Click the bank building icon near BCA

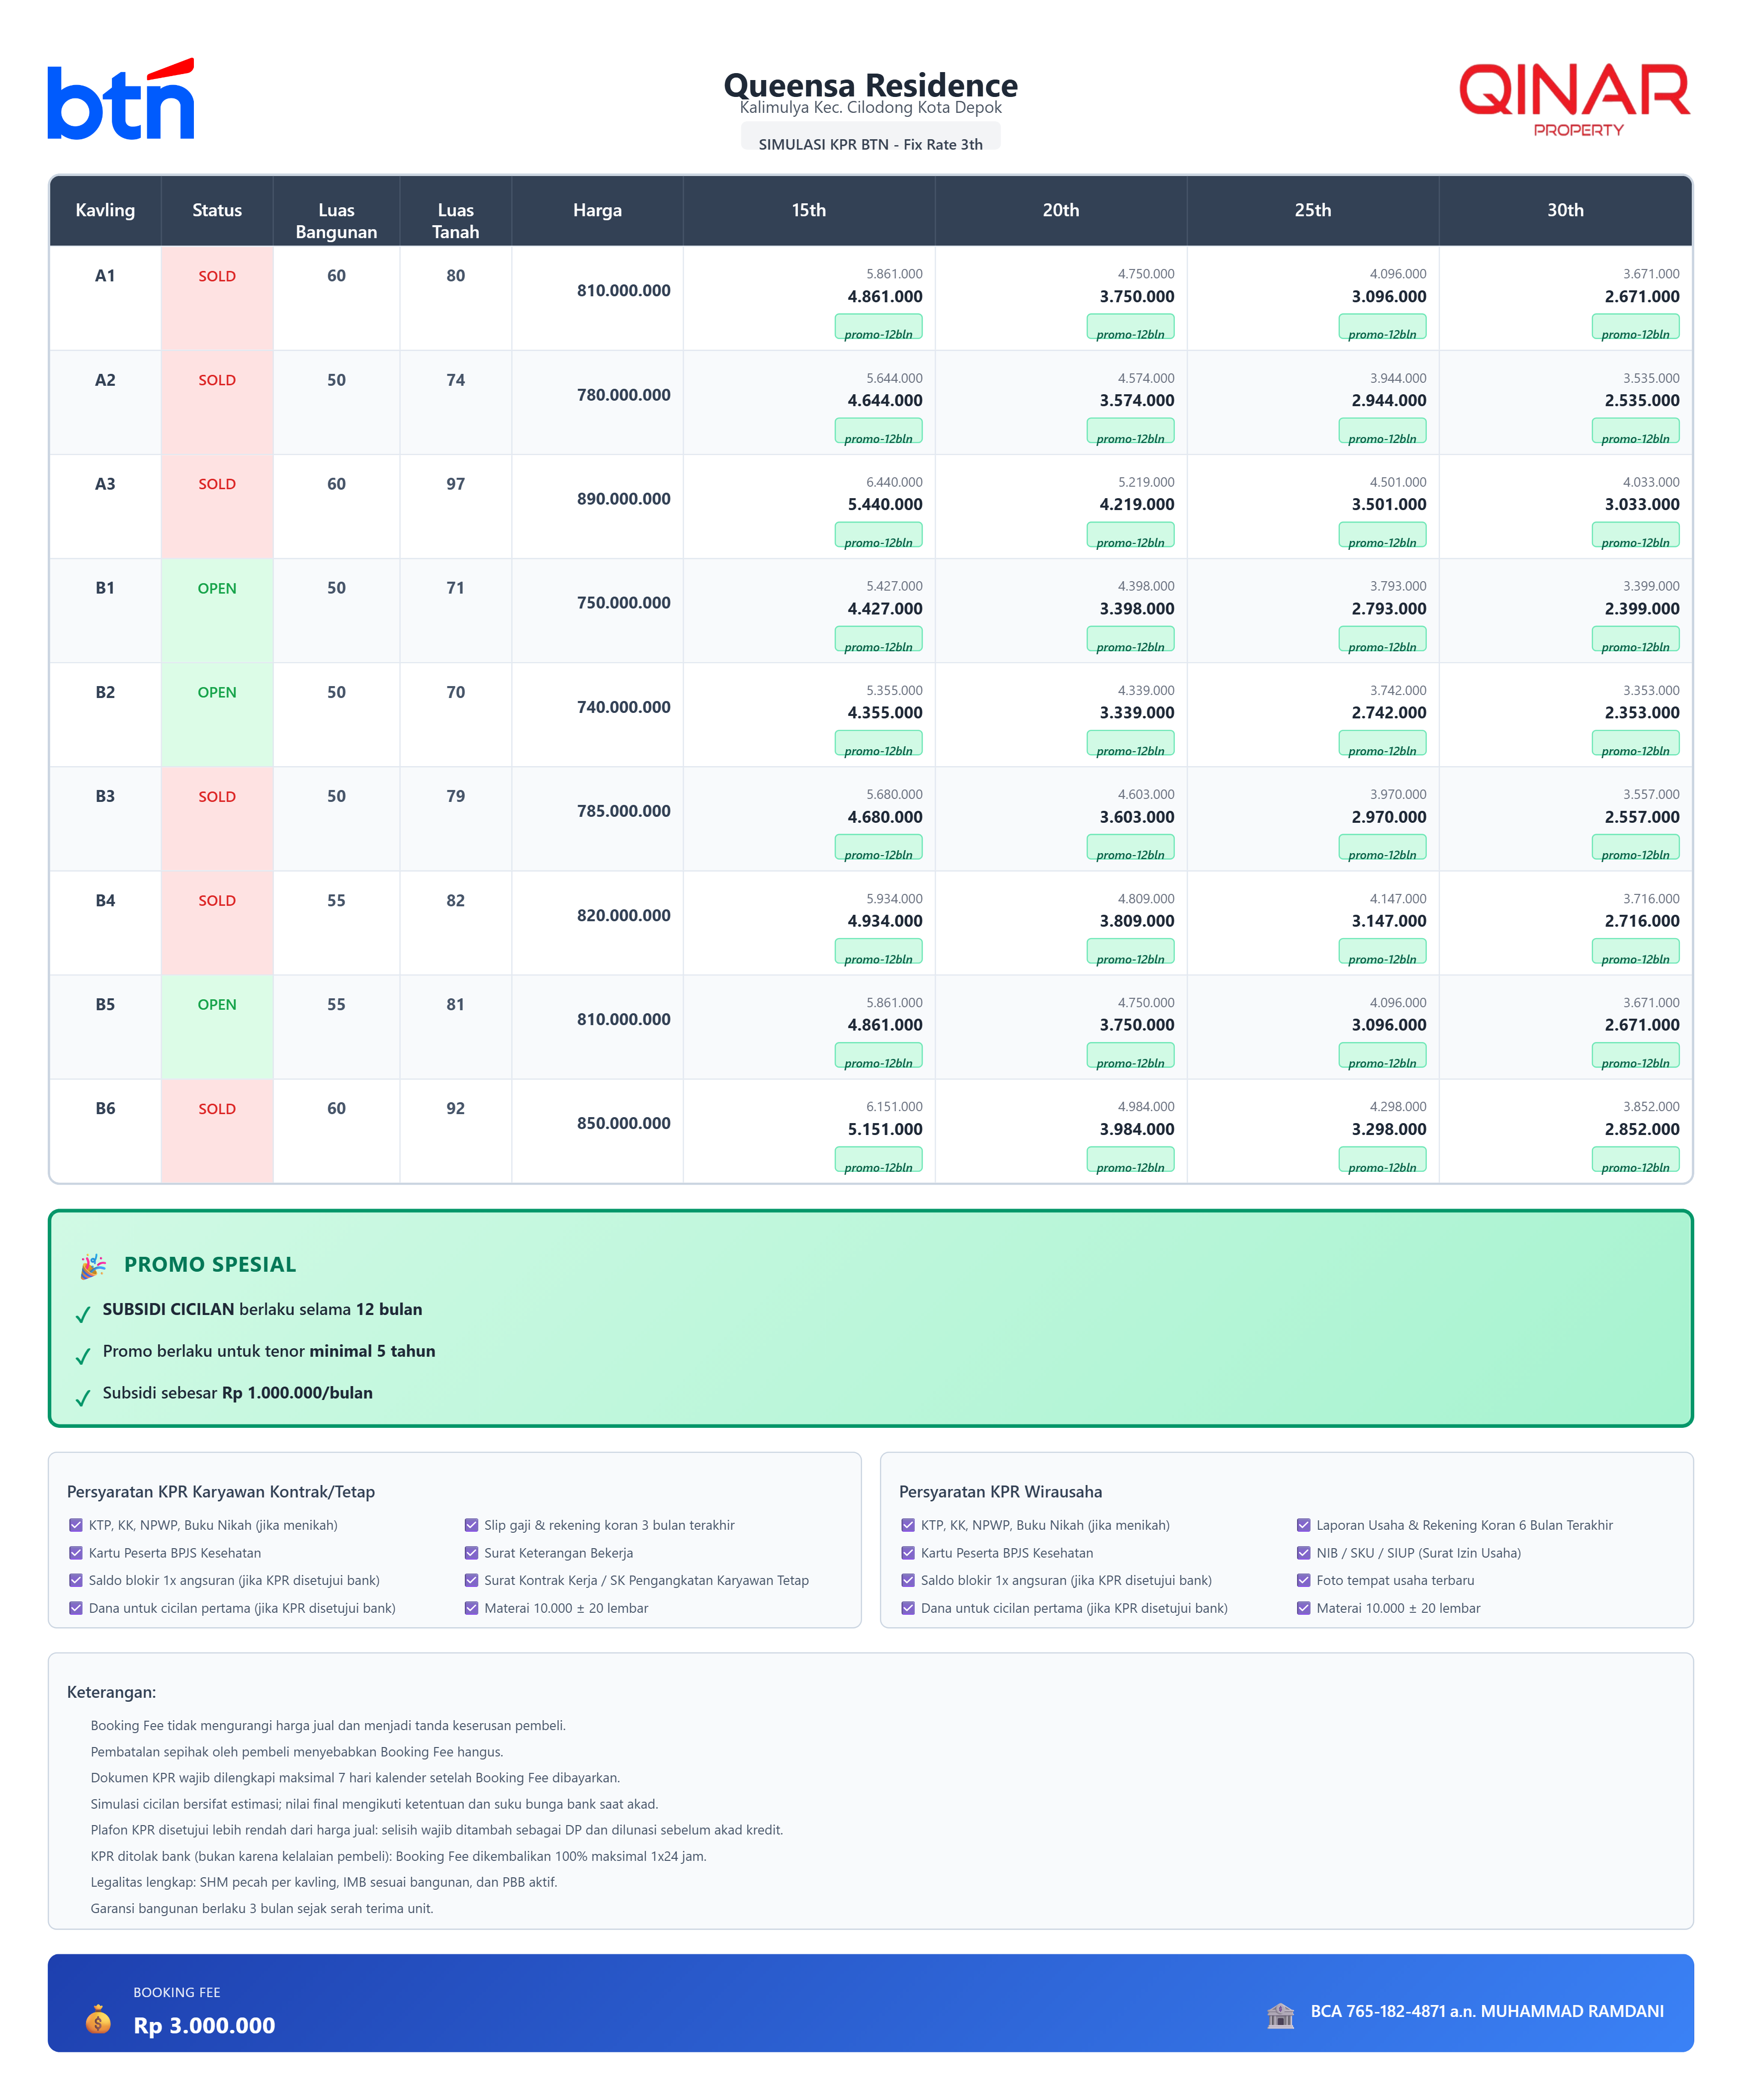(x=1280, y=2015)
